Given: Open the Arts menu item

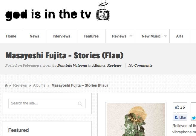Looking at the screenshot, I should 180,36.
